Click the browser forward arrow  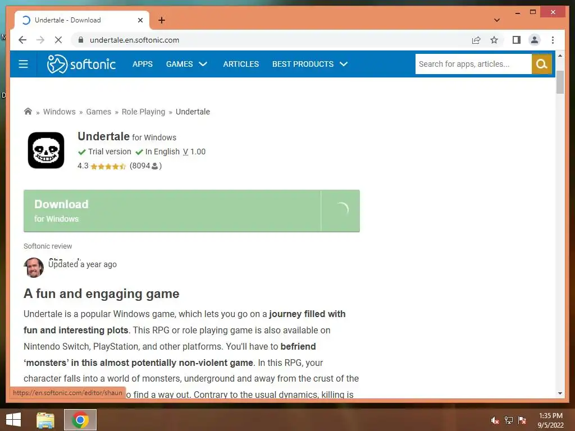pyautogui.click(x=40, y=40)
